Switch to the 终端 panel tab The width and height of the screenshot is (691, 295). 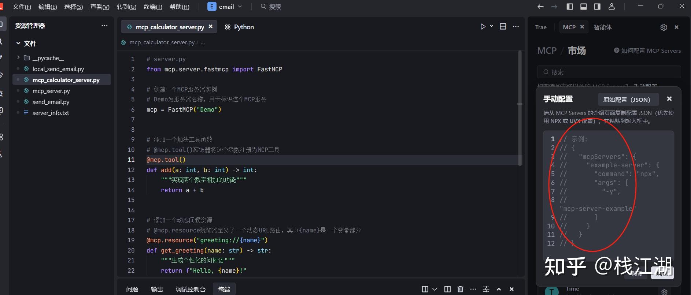pos(224,289)
